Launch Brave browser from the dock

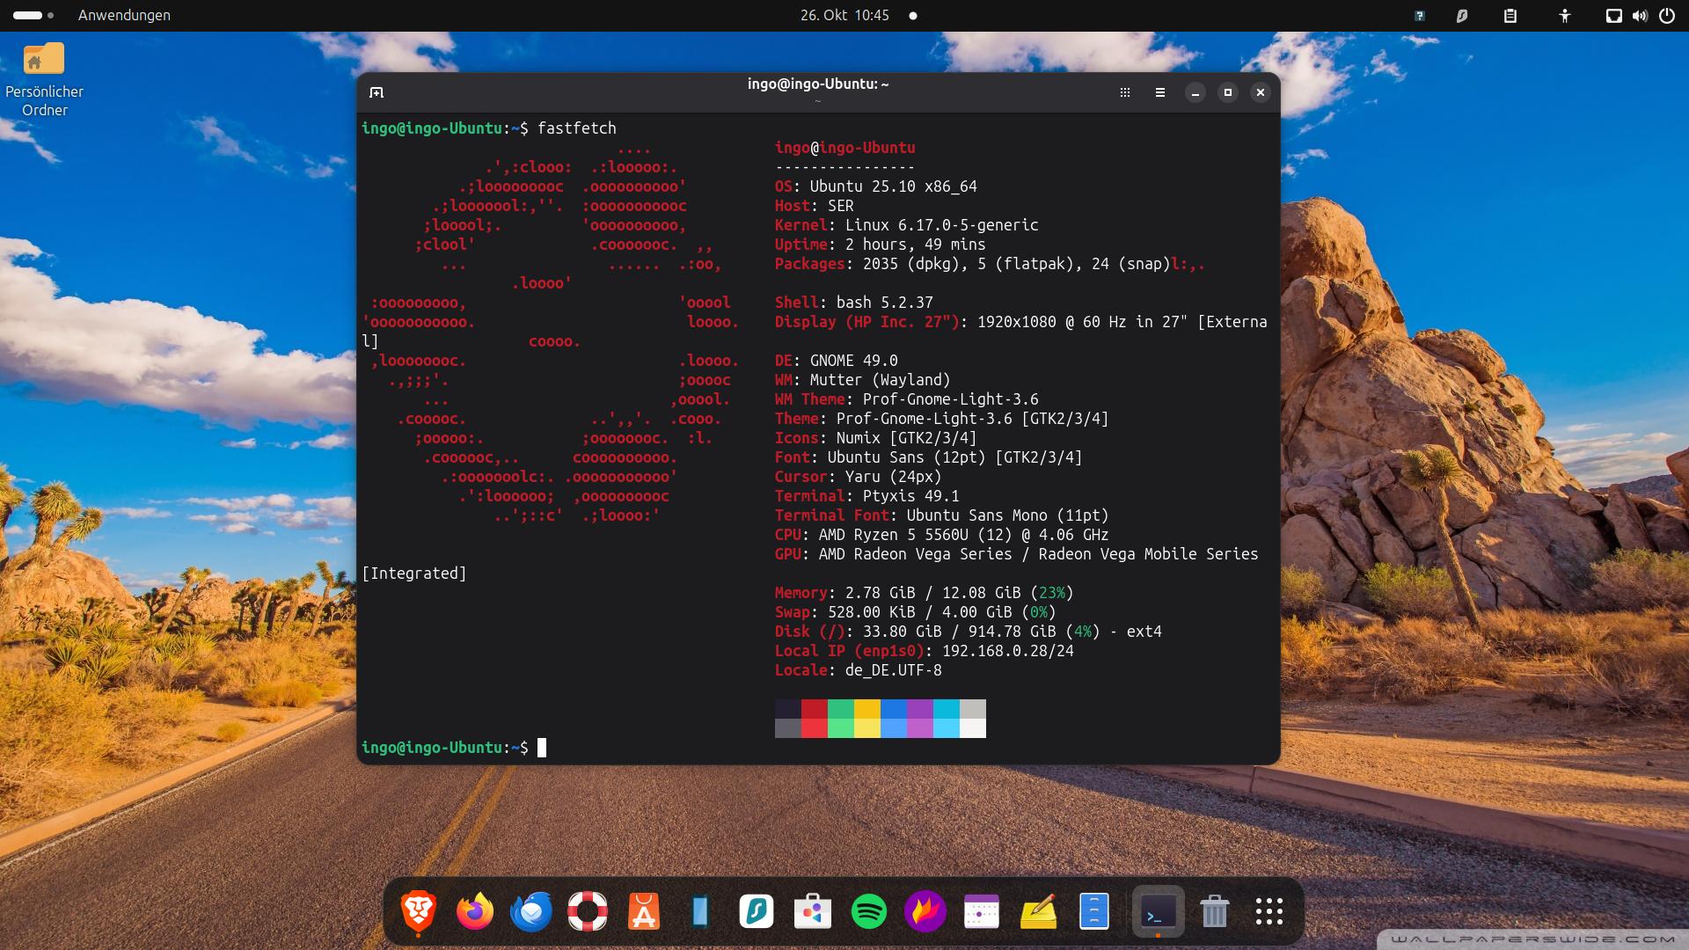tap(419, 911)
